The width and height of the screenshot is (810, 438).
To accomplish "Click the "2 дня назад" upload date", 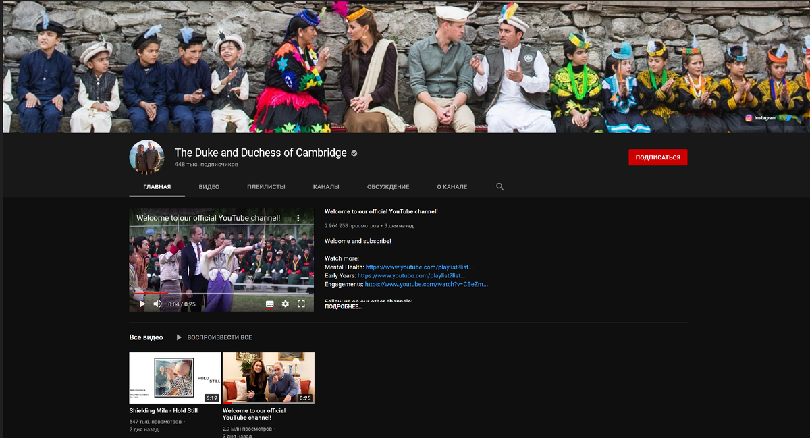I will coord(144,429).
